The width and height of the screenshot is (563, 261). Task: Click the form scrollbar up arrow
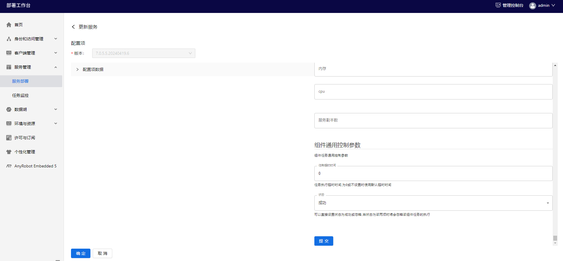tap(555, 65)
